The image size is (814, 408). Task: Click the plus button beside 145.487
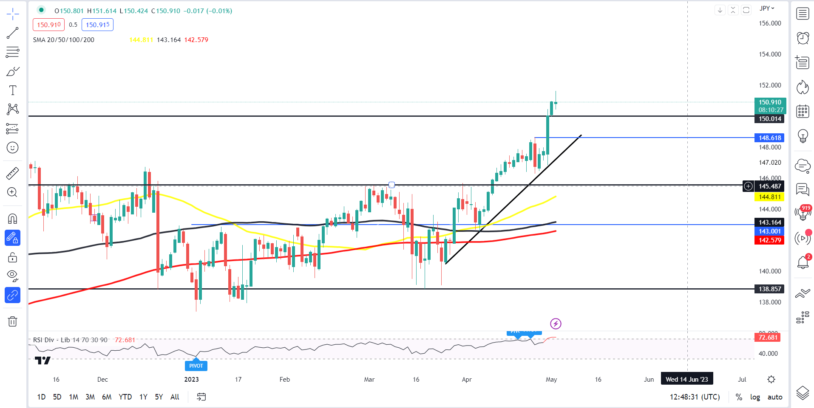coord(748,186)
